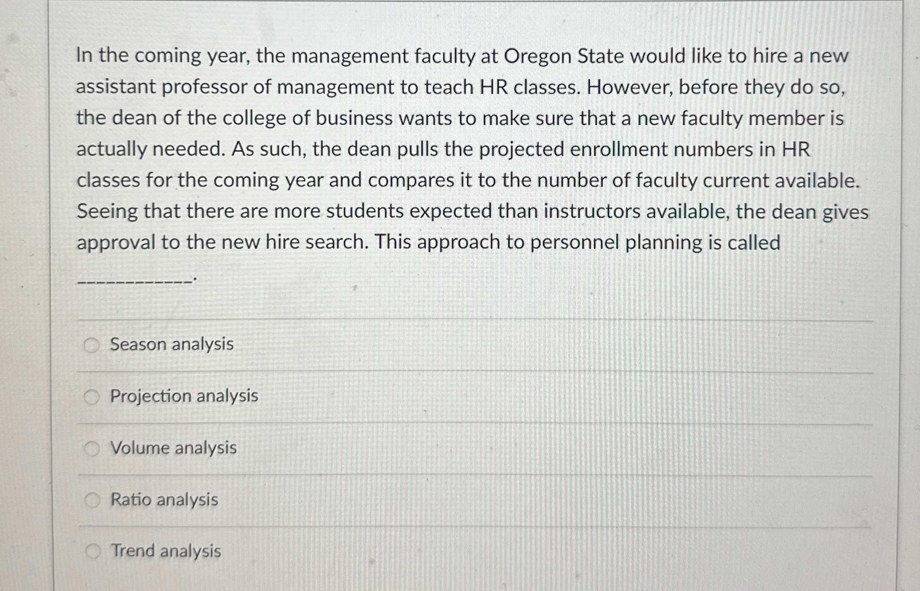
Task: Select the Volume analysis radio button
Action: pos(93,448)
